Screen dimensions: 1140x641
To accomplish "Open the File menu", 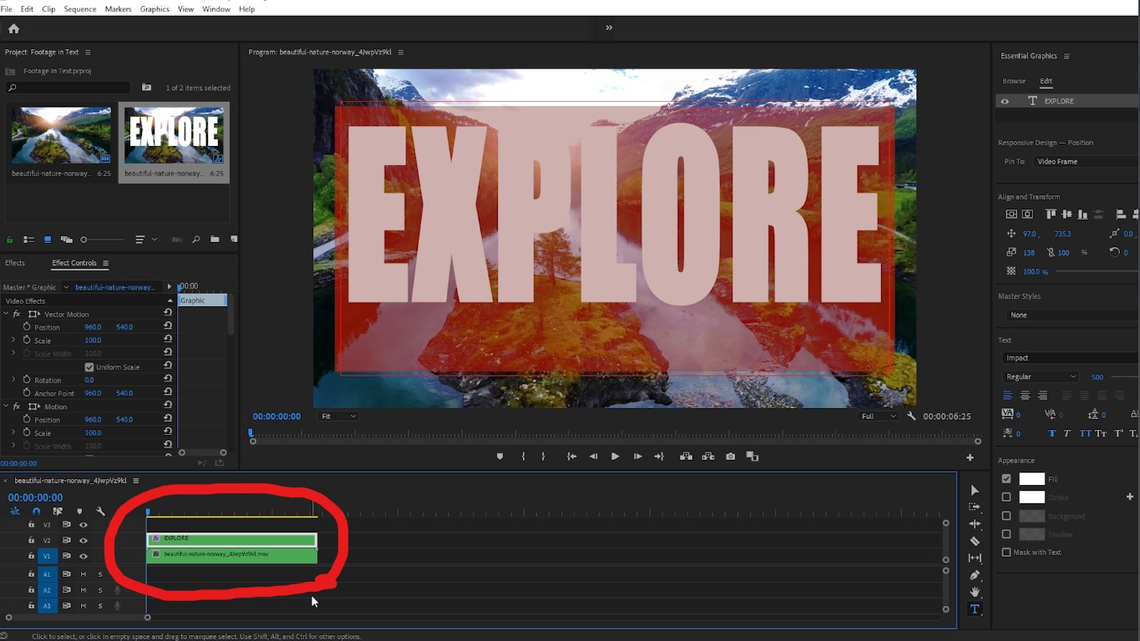I will [7, 9].
